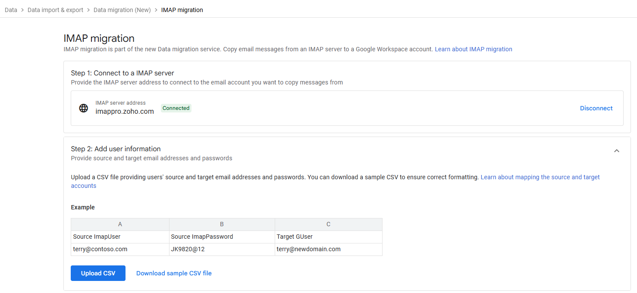
Task: Click column header C in example table
Action: point(329,224)
